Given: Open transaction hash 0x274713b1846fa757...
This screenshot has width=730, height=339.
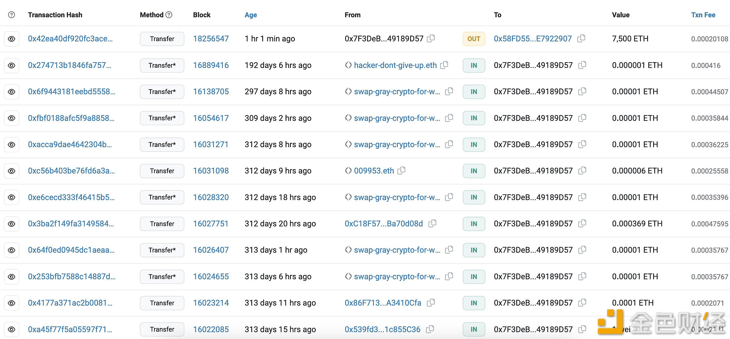Looking at the screenshot, I should (69, 65).
